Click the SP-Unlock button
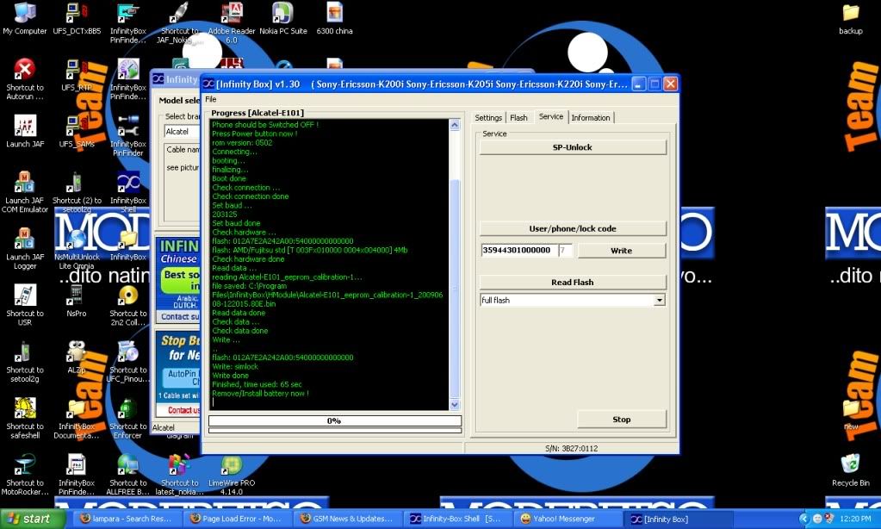881x529 pixels. (x=573, y=147)
